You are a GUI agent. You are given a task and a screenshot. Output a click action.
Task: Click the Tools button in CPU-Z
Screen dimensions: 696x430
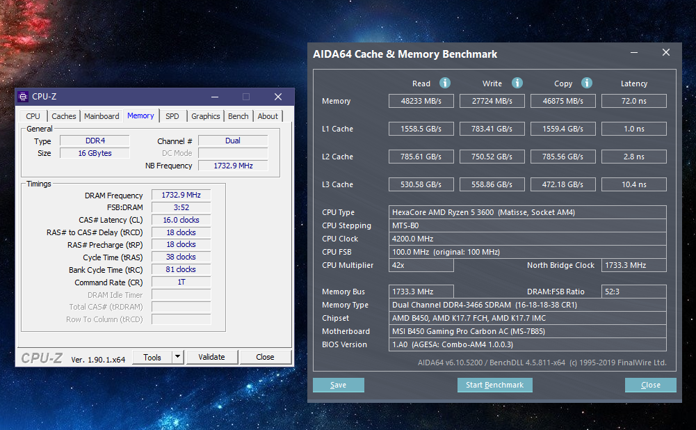click(152, 357)
